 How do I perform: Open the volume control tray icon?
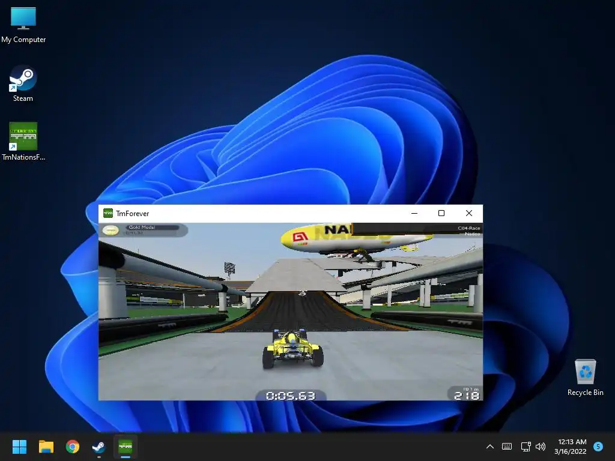[541, 447]
